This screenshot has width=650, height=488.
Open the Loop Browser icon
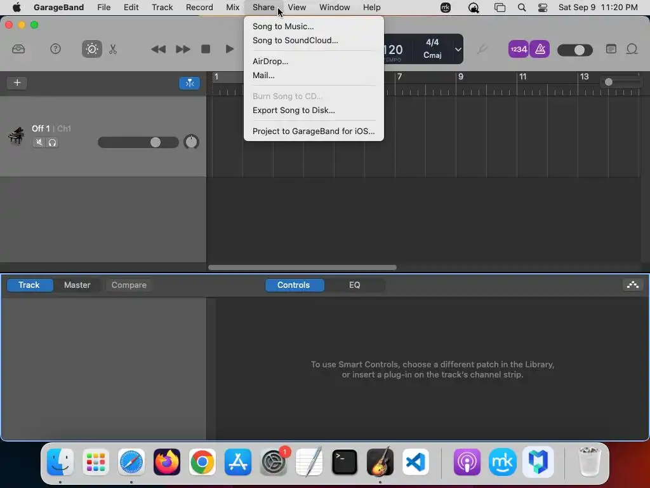[x=632, y=50]
